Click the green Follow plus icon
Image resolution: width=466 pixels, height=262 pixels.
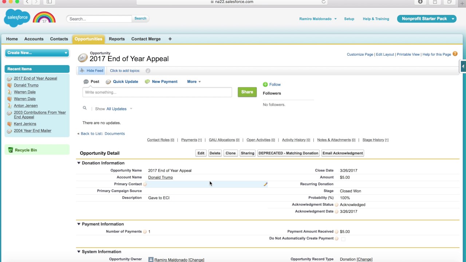[265, 84]
